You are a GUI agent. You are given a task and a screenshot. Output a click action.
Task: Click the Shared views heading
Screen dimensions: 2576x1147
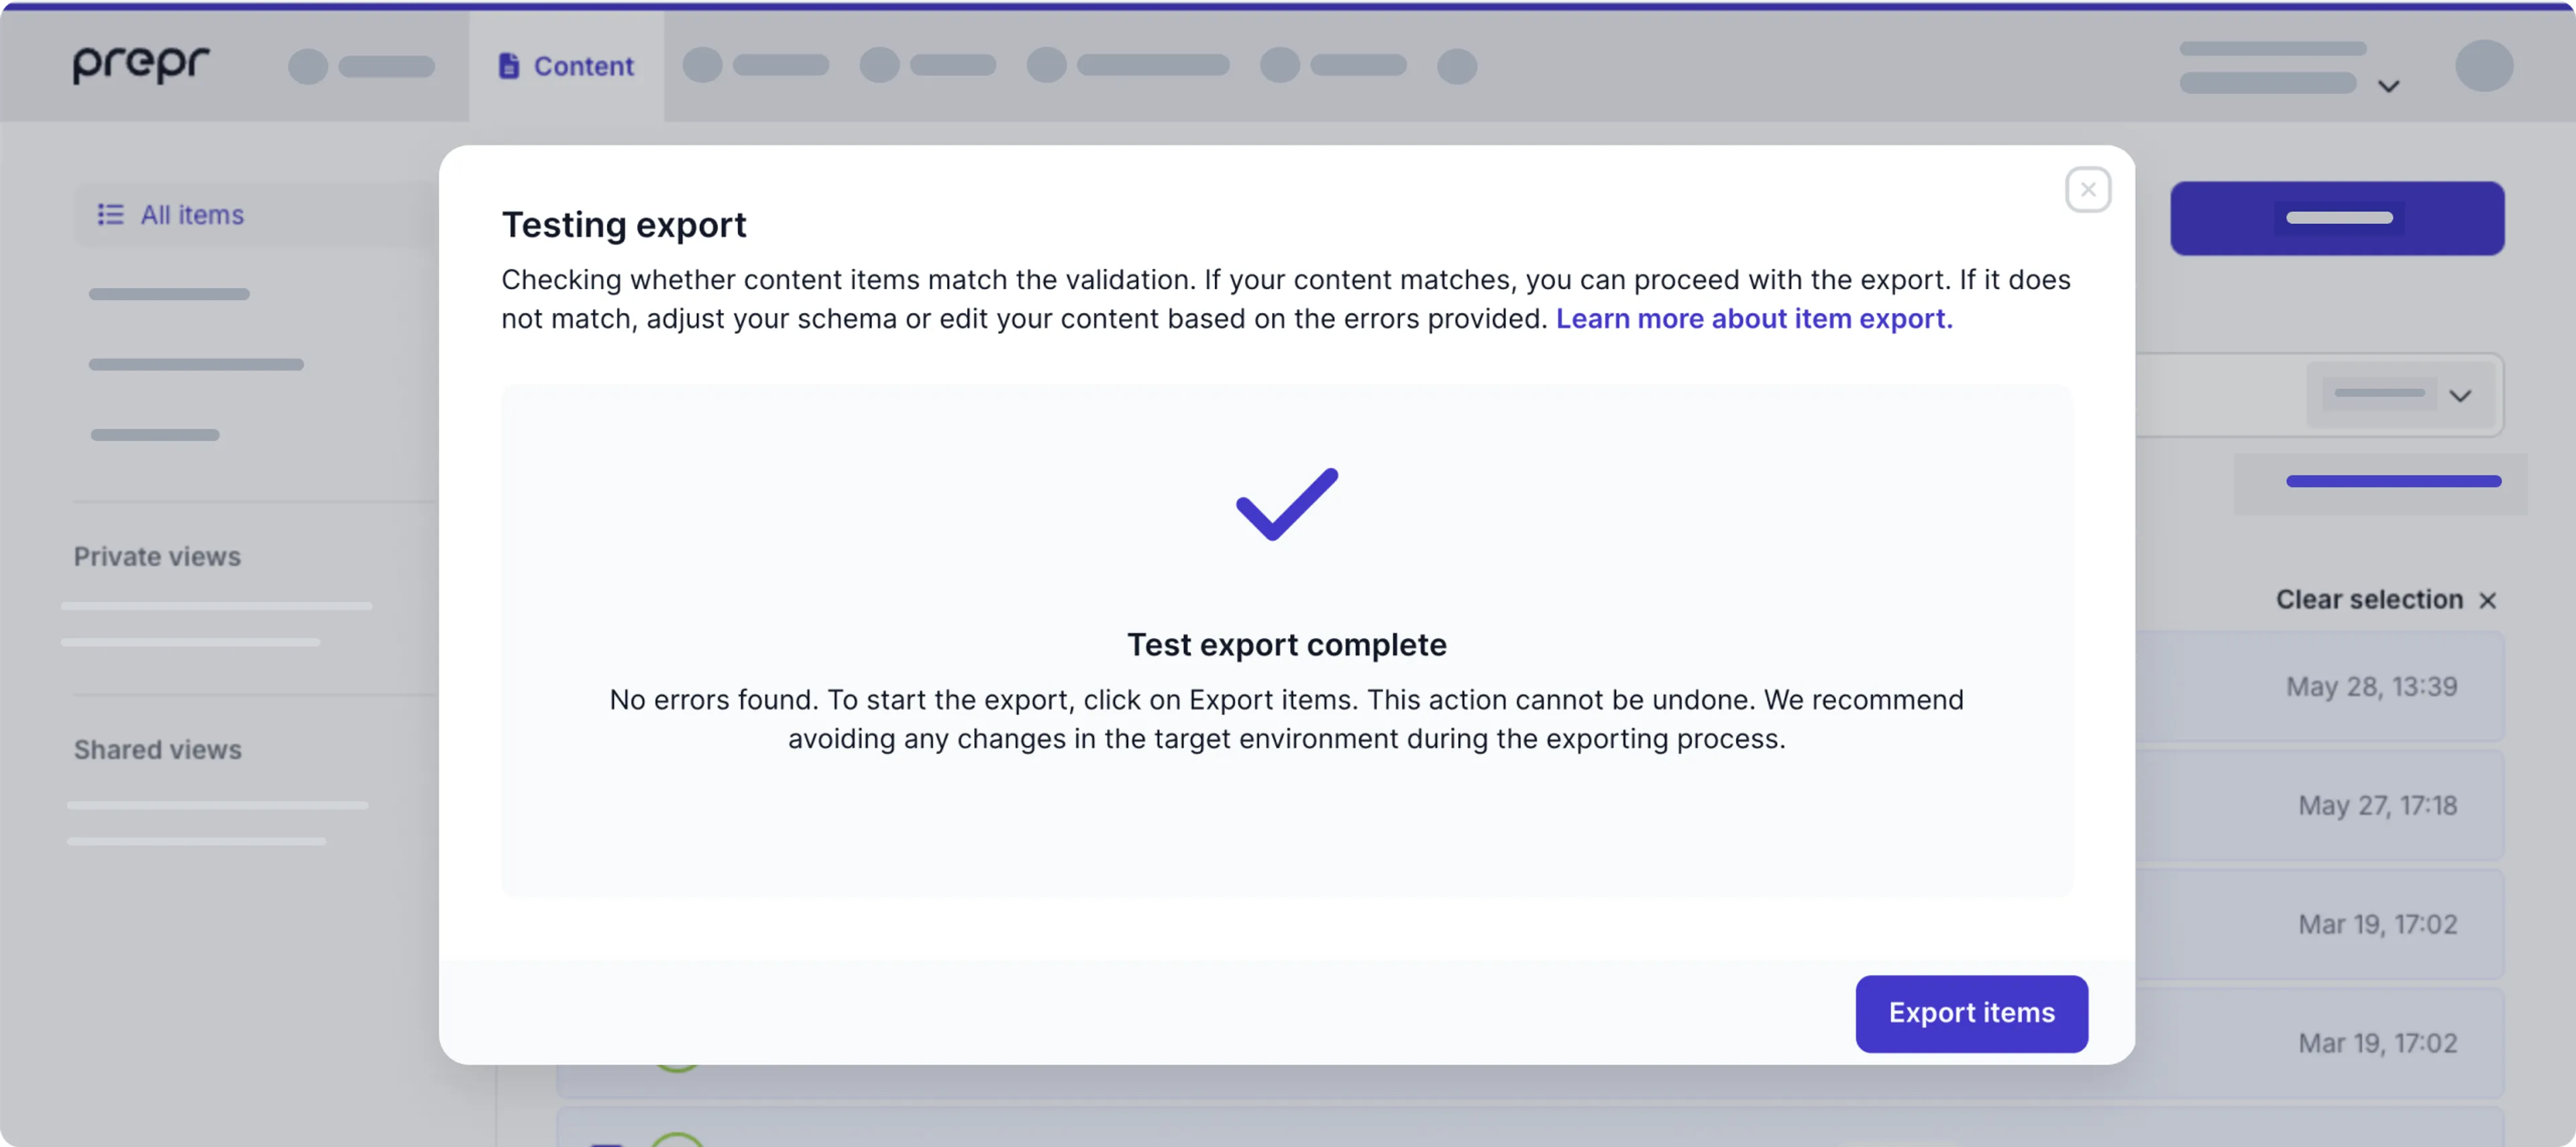click(158, 749)
